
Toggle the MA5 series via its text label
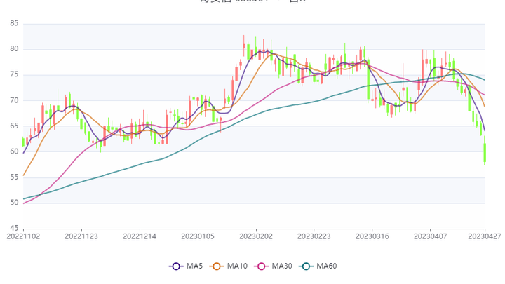(195, 266)
